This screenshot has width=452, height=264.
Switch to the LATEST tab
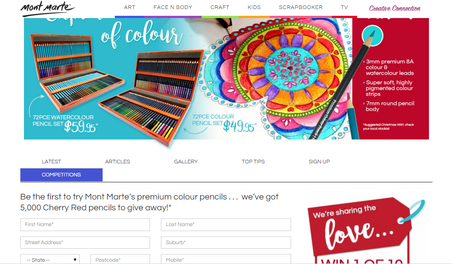(x=52, y=162)
